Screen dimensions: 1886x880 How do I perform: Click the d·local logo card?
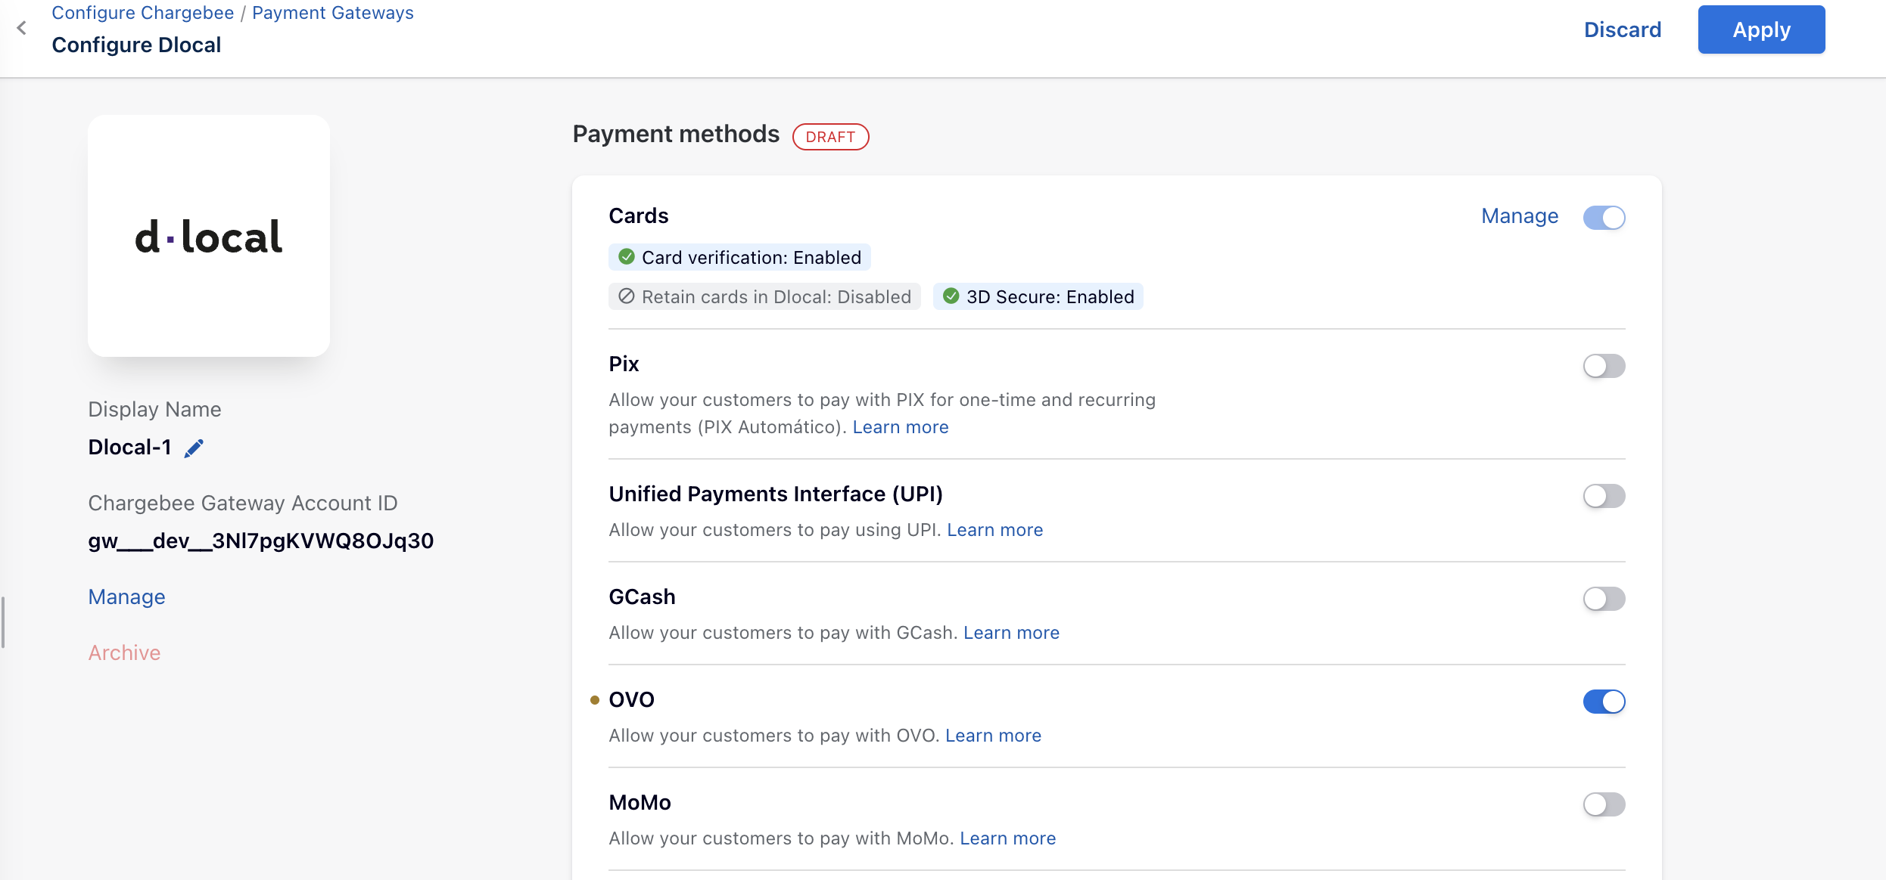(x=209, y=236)
